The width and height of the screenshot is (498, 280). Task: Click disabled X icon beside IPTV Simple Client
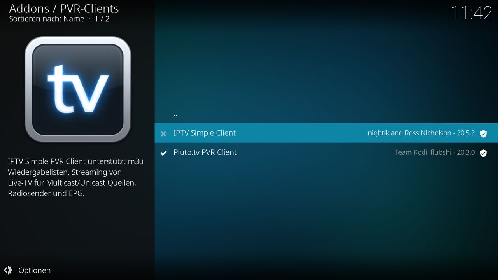[x=163, y=134]
